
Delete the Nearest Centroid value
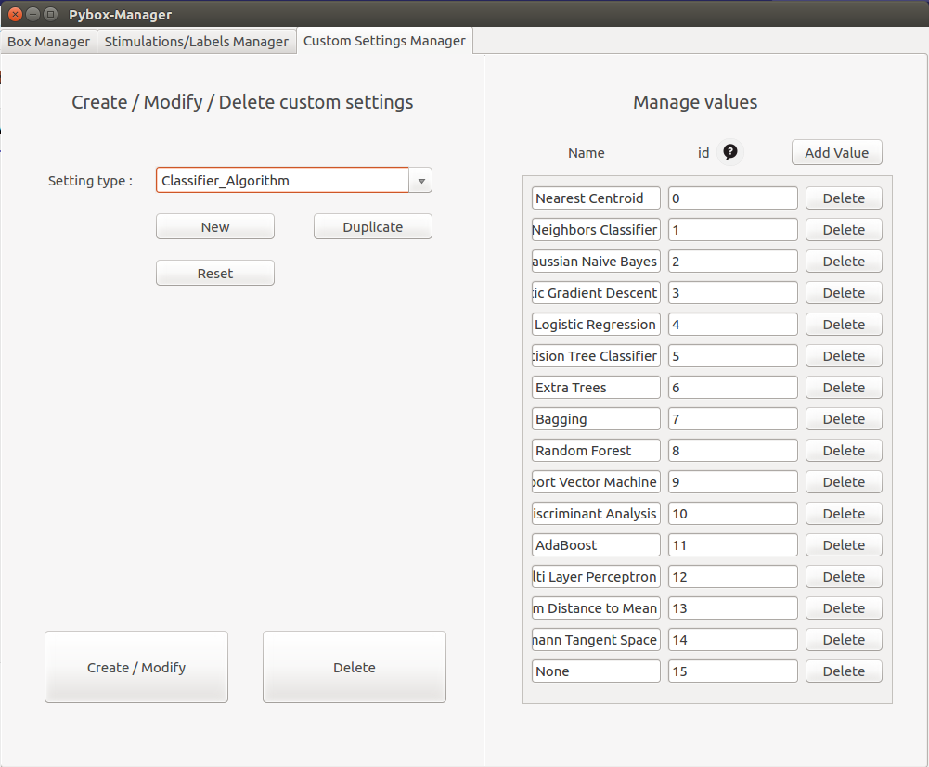pyautogui.click(x=843, y=198)
